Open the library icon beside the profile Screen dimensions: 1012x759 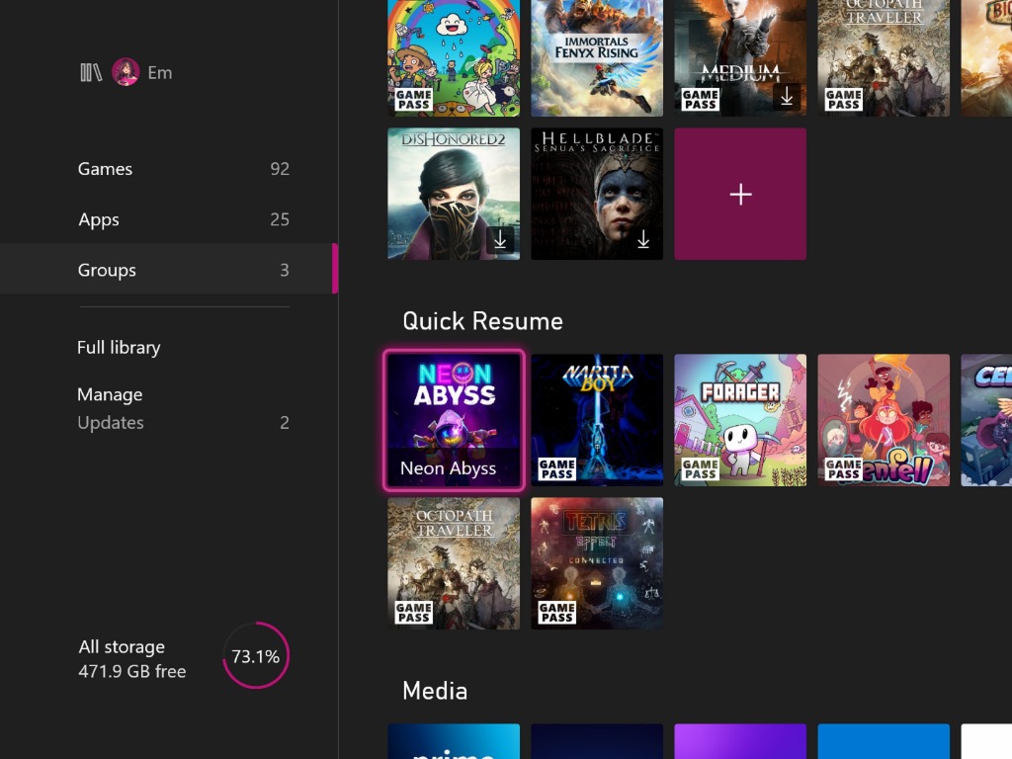91,72
